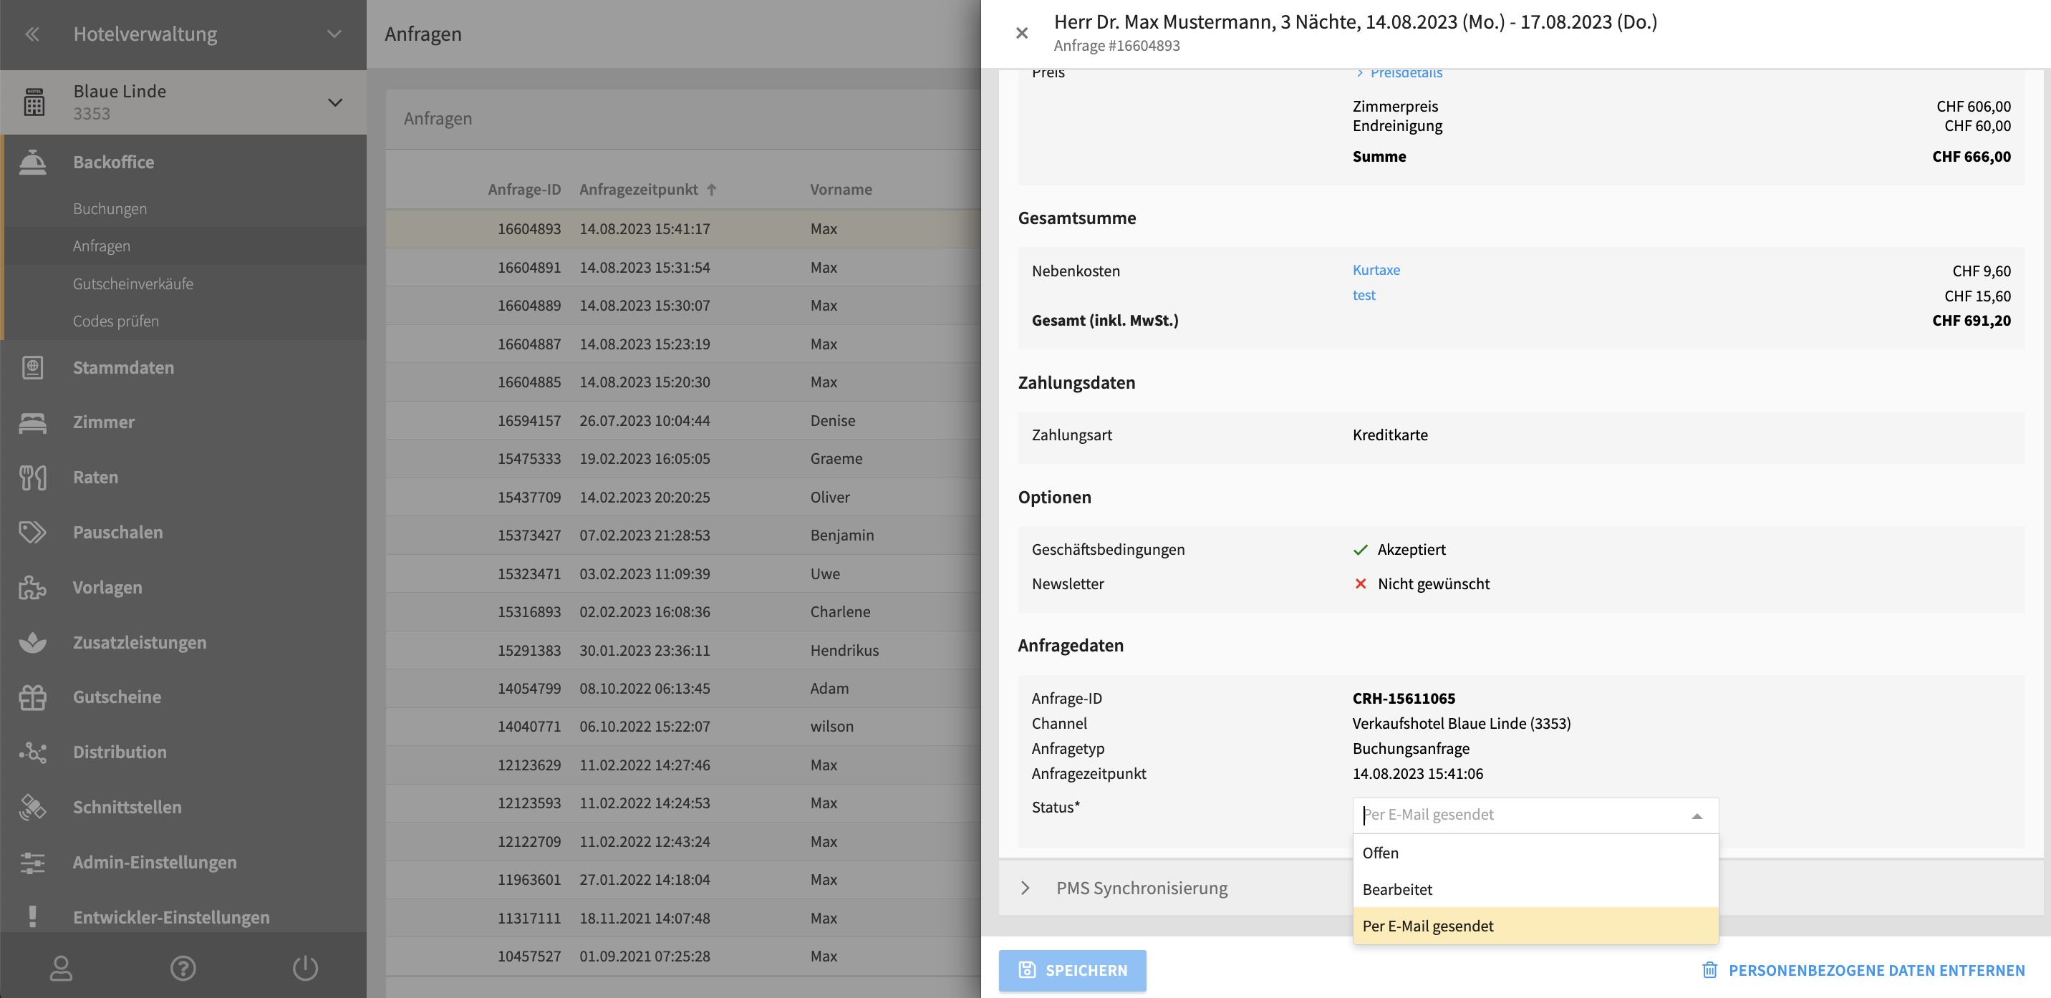Expand the Hotelverwaltung dropdown chevron
Viewport: 2051px width, 998px height.
(x=334, y=34)
